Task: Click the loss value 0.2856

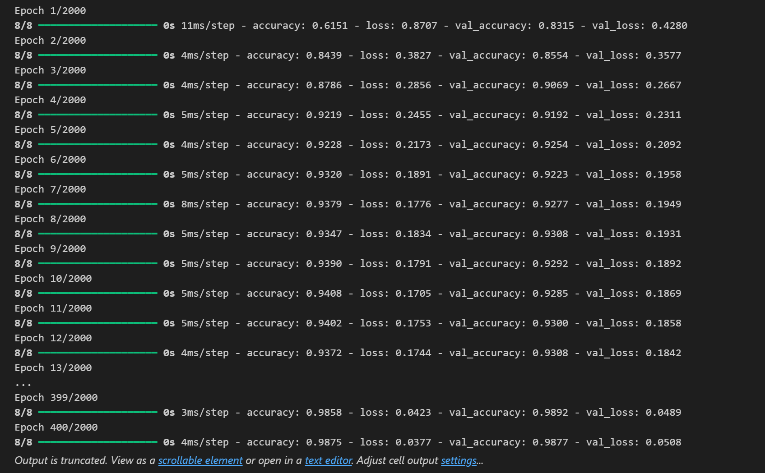Action: (x=413, y=85)
